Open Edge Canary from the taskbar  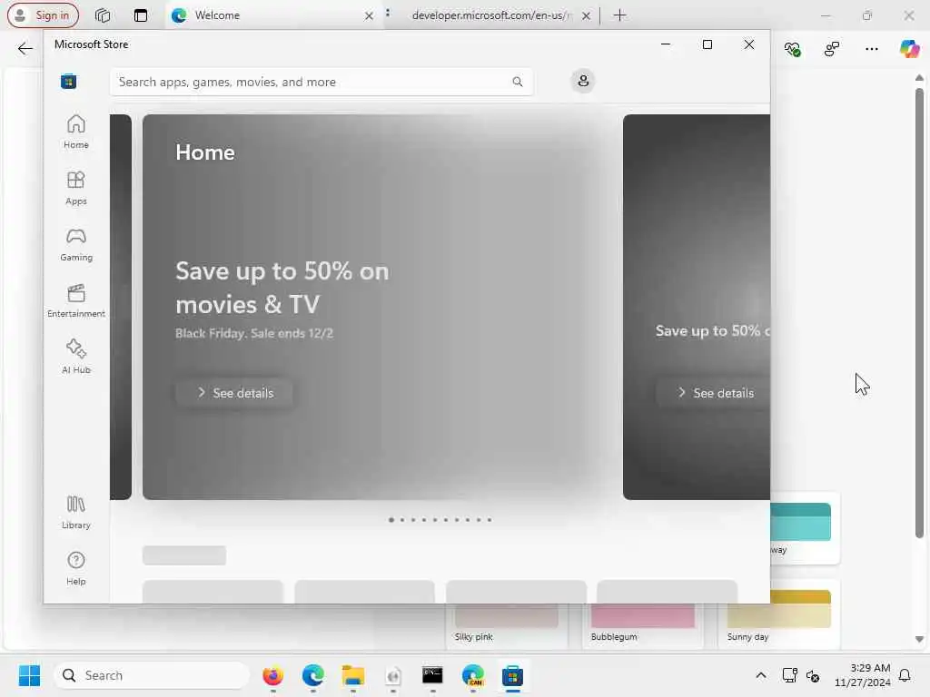472,675
